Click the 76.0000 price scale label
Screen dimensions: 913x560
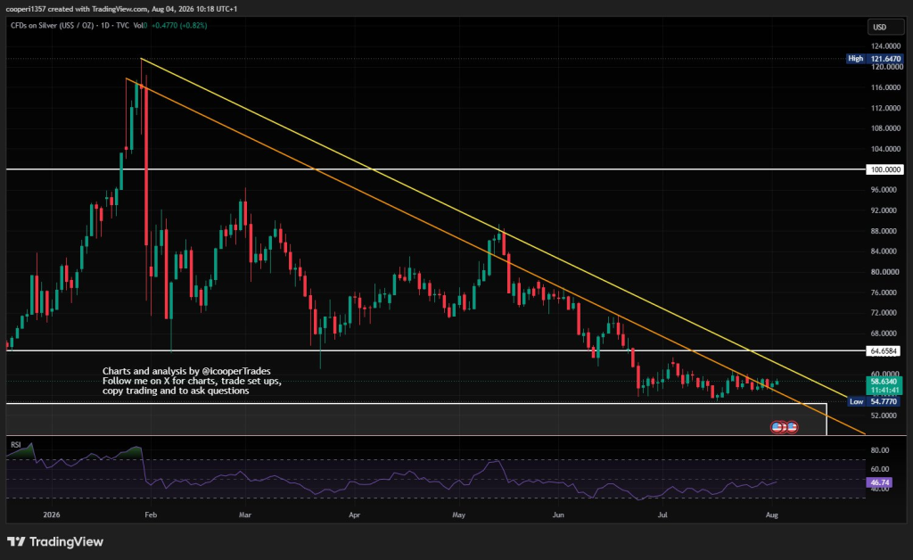click(885, 292)
